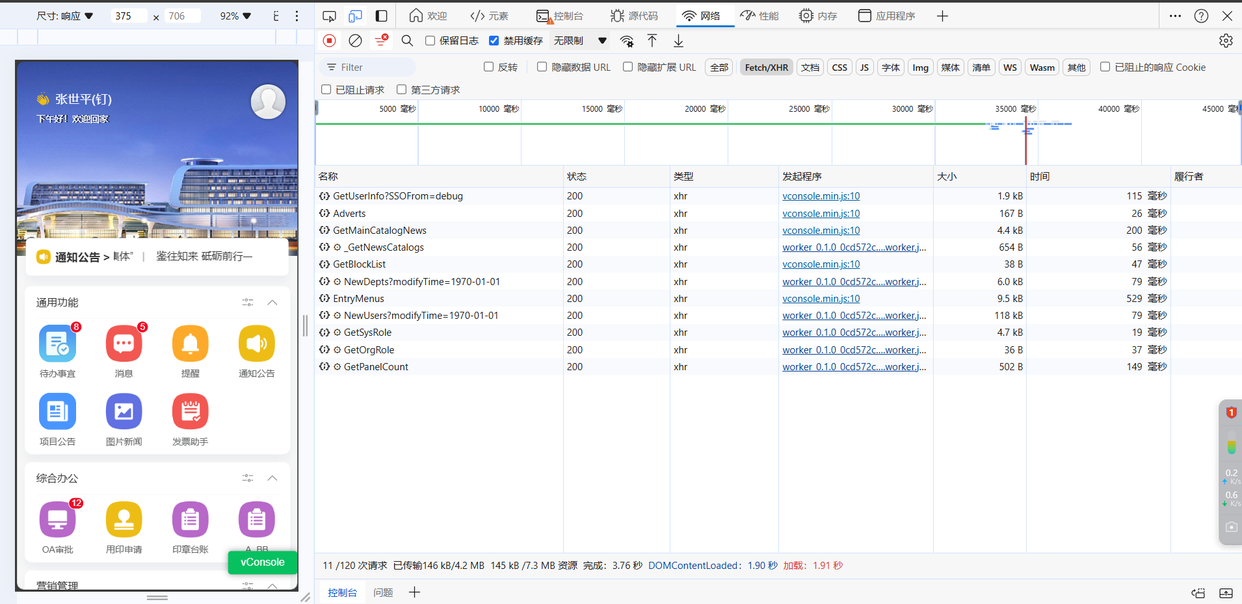Open bottom drawer 问题 issues tab
The image size is (1242, 604).
(383, 592)
